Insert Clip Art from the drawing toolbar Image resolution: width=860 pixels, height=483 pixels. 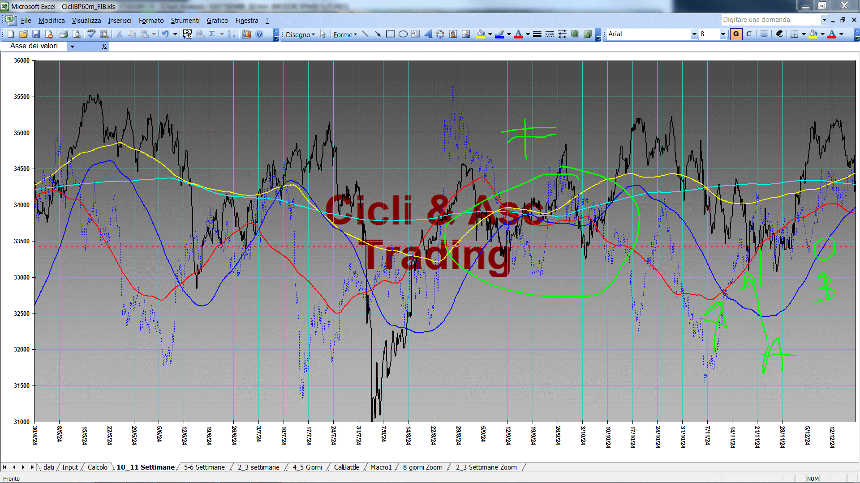coord(453,34)
